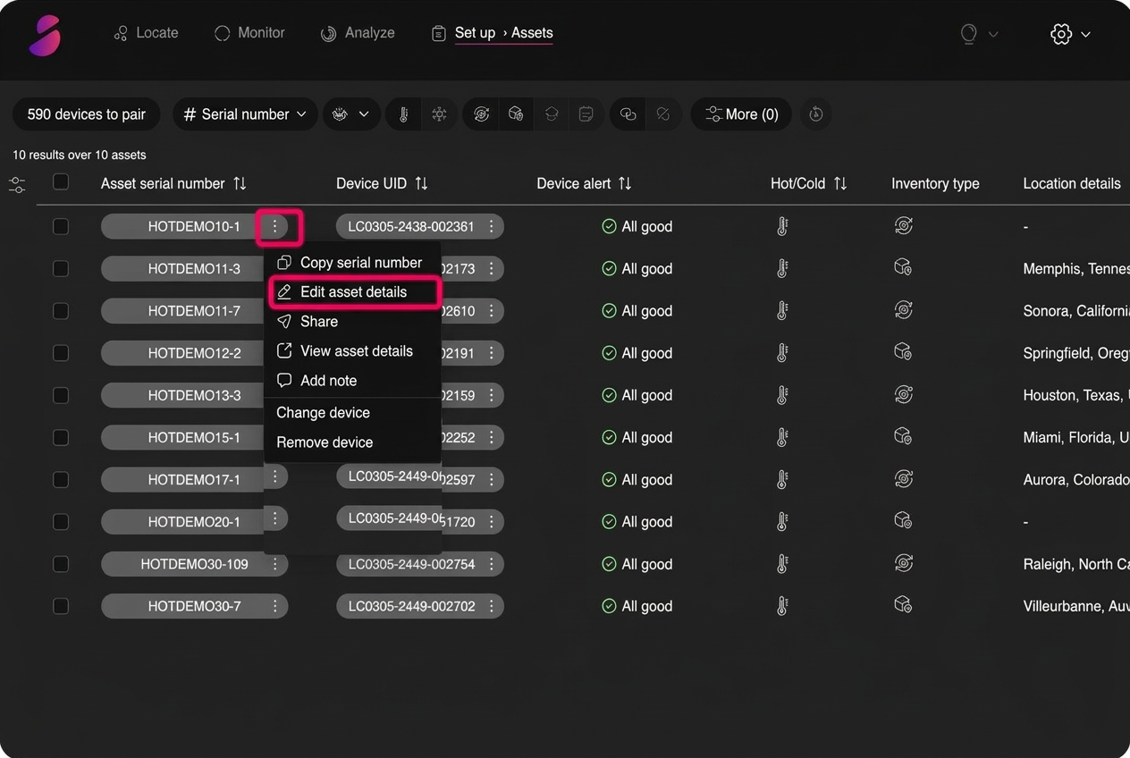The width and height of the screenshot is (1130, 758).
Task: Open the three-dot menu for HOTDEMO30-109
Action: [275, 564]
